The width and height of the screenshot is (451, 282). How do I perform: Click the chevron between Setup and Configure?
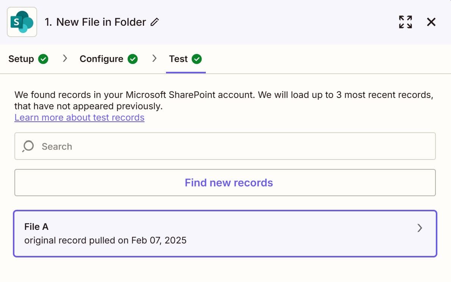65,59
